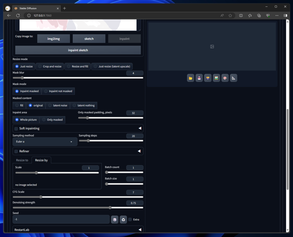The height and width of the screenshot is (237, 293).
Task: Select the Stable Diffusion browser tab
Action: coord(36,8)
